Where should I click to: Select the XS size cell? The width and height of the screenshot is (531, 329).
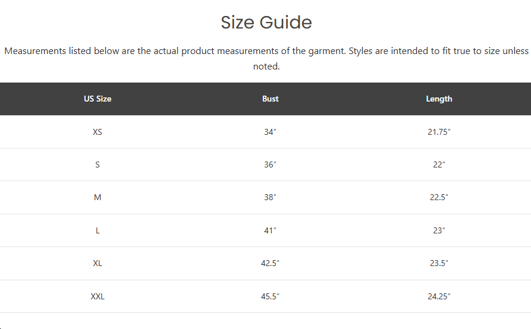98,132
